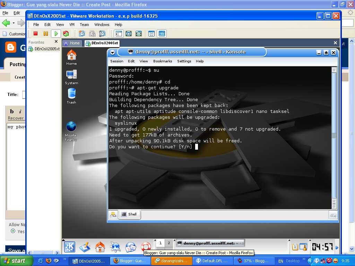Open the Home desktop icon in guest
The width and height of the screenshot is (355, 266).
click(x=71, y=57)
